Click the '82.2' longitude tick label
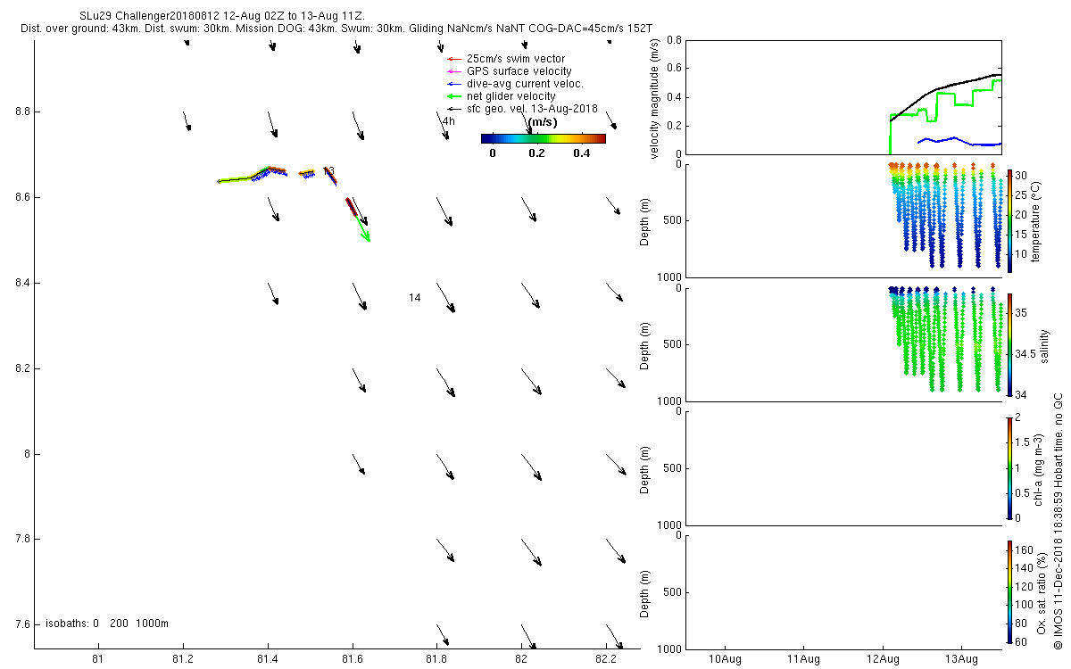The image size is (1071, 669). point(606,659)
